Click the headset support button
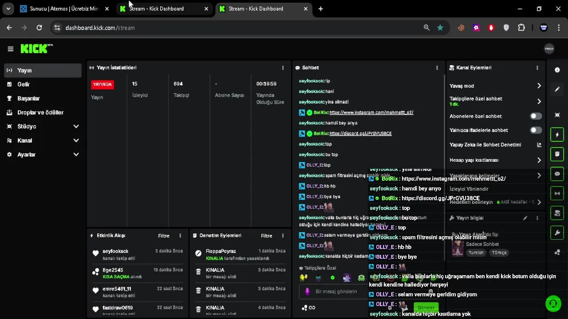The width and height of the screenshot is (568, 319). click(x=553, y=303)
